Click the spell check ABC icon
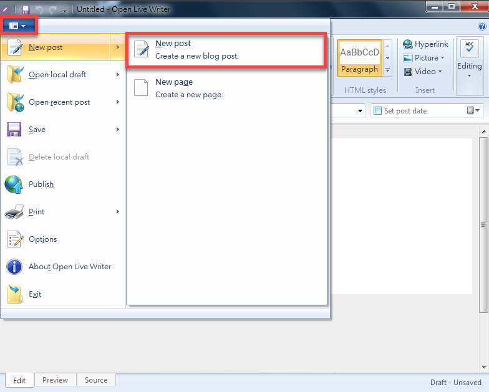 point(469,49)
